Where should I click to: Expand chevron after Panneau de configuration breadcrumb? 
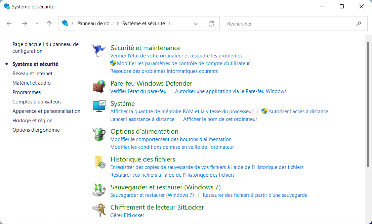click(118, 24)
